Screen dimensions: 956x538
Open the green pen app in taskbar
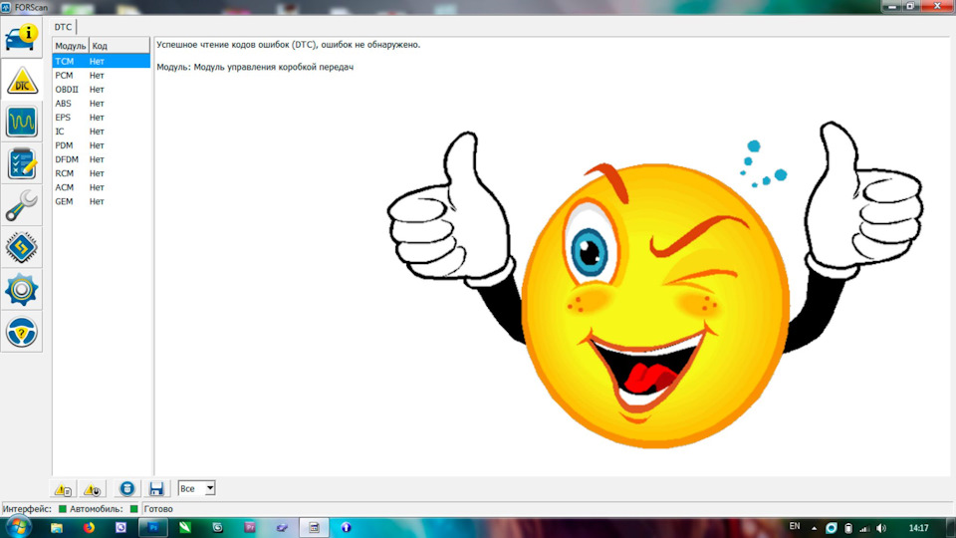click(x=185, y=528)
